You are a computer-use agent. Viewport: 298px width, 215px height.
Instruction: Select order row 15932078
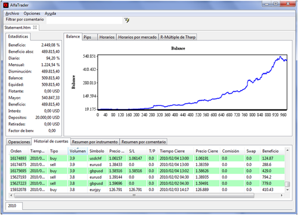click(147, 189)
